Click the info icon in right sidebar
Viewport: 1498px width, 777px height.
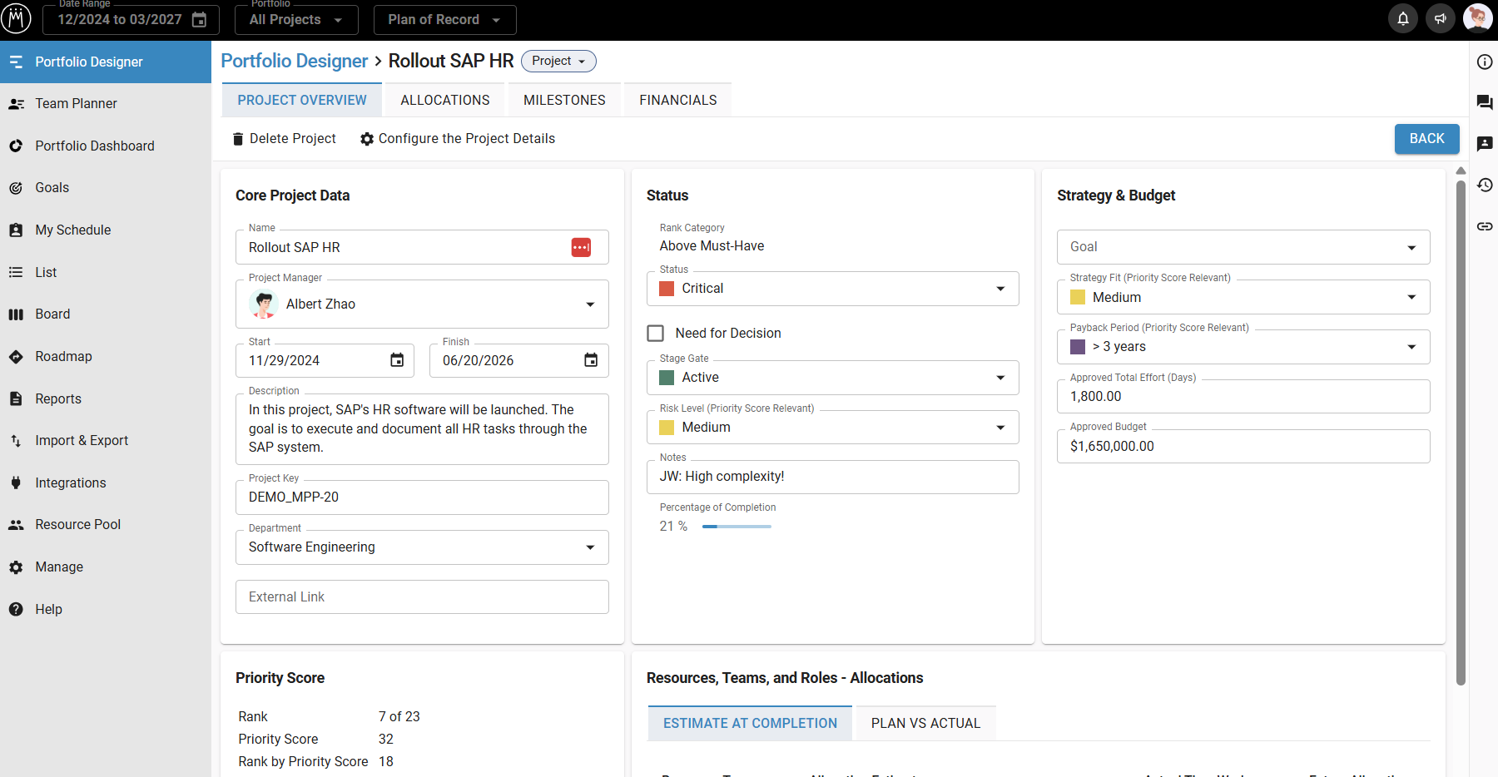pos(1485,62)
